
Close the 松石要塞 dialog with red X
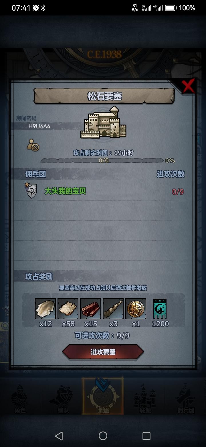(189, 86)
